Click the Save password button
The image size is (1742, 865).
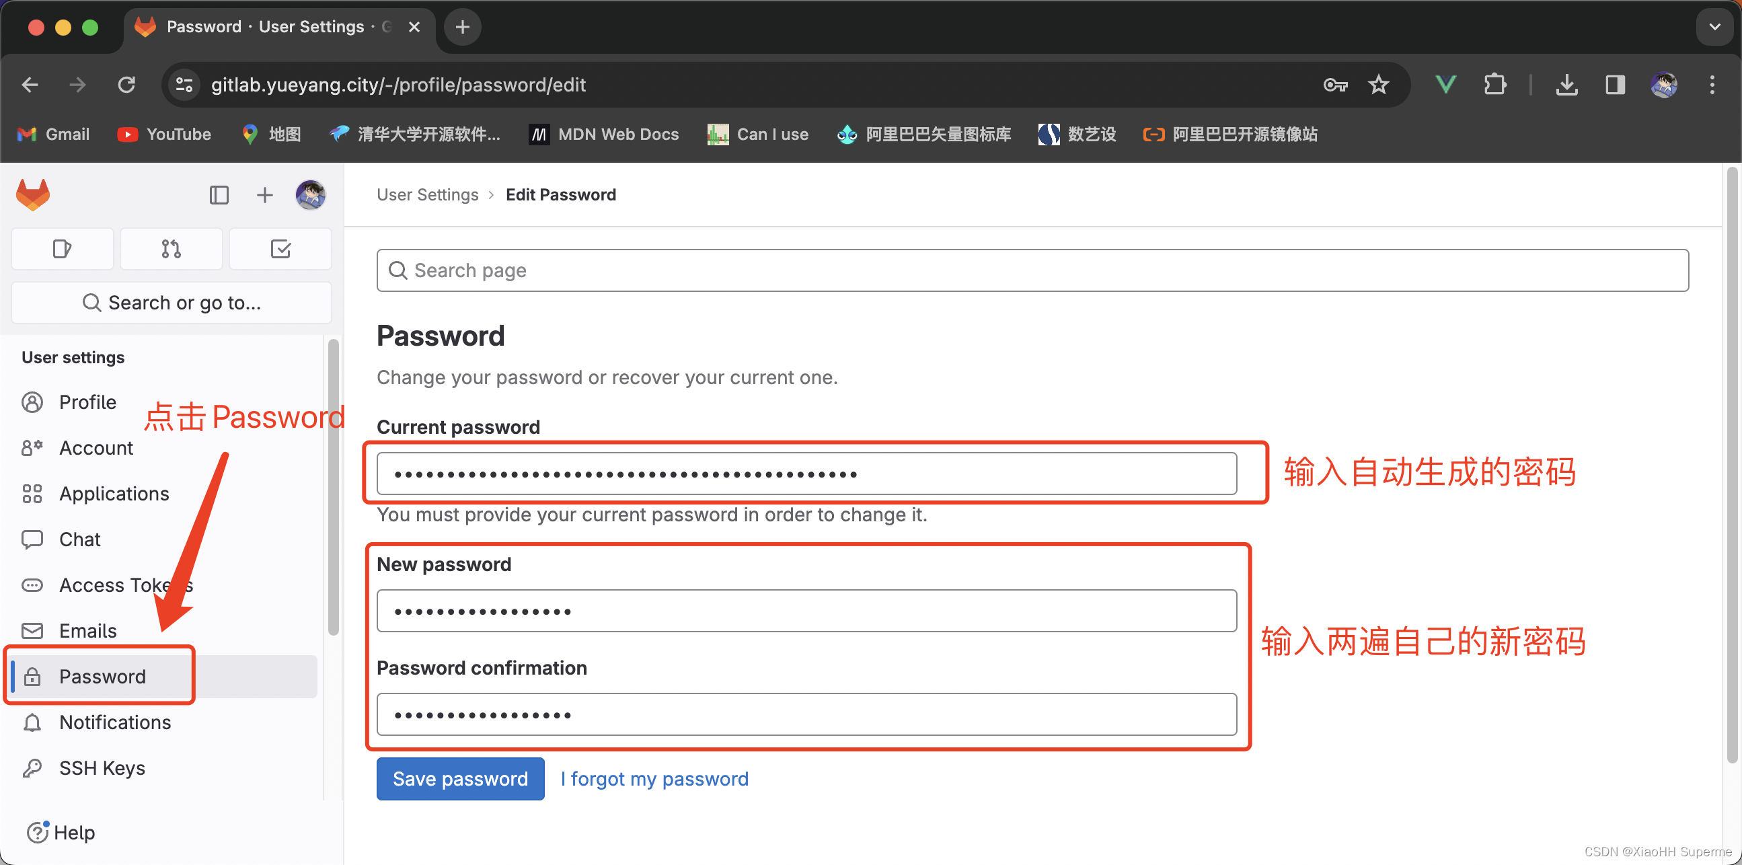coord(460,778)
